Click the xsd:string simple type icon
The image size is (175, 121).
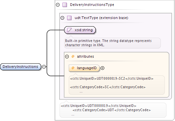[69, 30]
